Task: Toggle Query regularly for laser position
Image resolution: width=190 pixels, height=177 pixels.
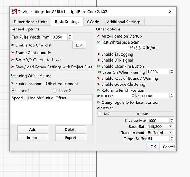Action: click(x=98, y=102)
